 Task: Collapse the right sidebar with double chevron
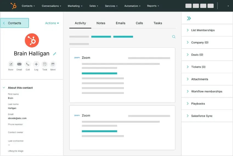tap(189, 18)
